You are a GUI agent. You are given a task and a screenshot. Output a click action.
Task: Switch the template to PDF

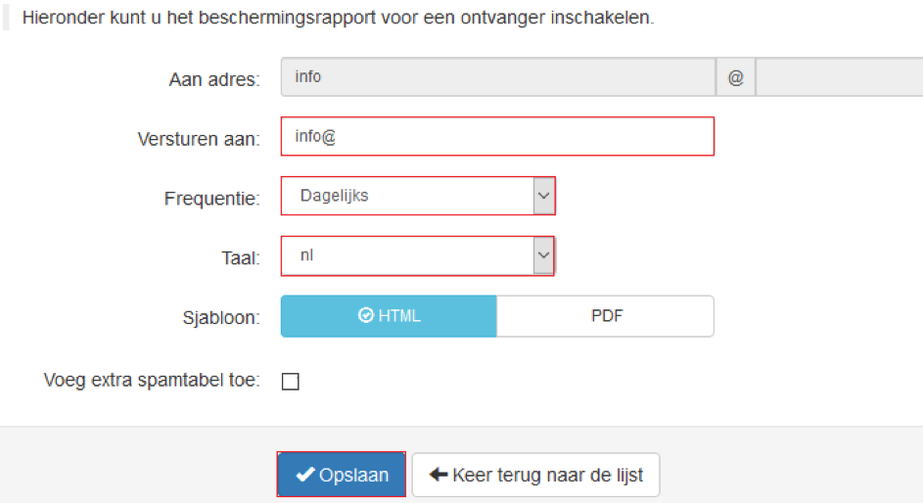click(605, 316)
